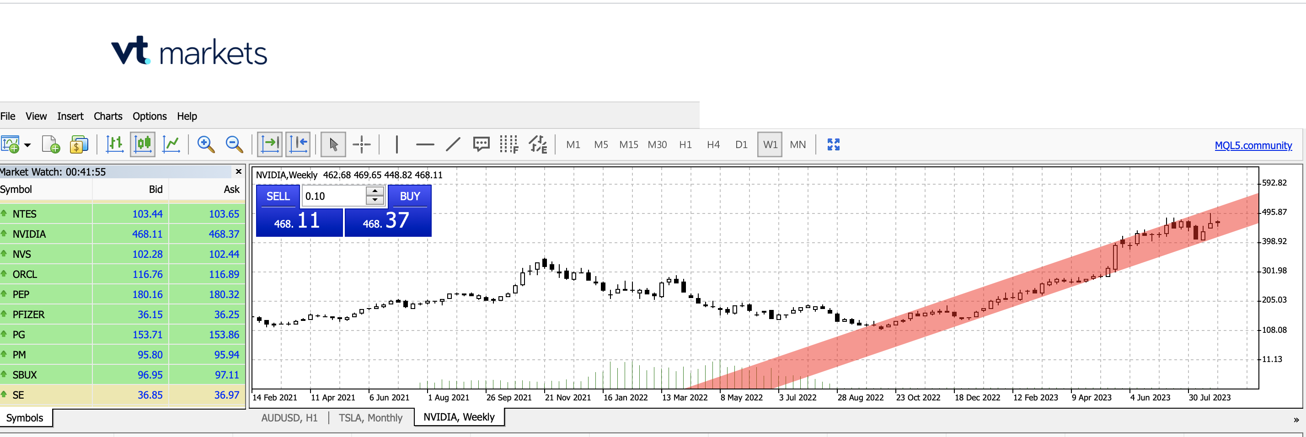The width and height of the screenshot is (1306, 437).
Task: Select SBUX in Market Watch
Action: 122,375
